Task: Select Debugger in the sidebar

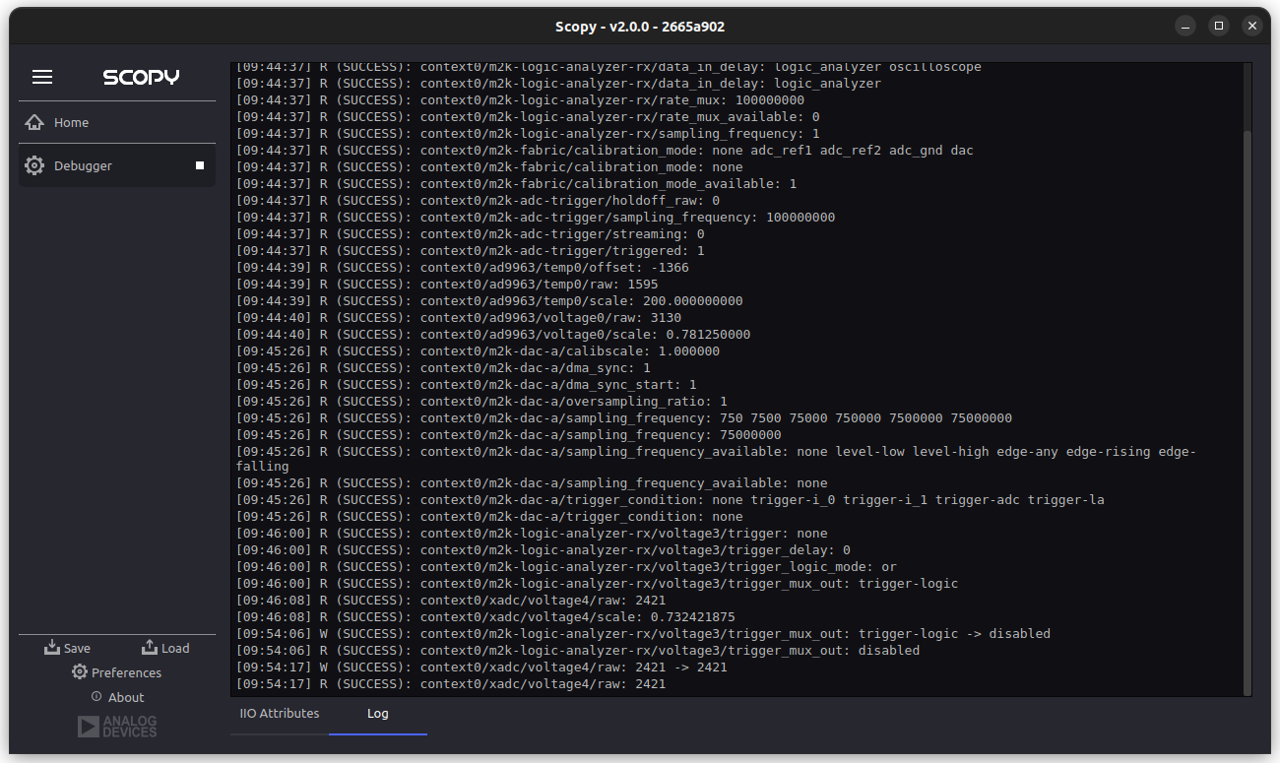Action: pos(117,165)
